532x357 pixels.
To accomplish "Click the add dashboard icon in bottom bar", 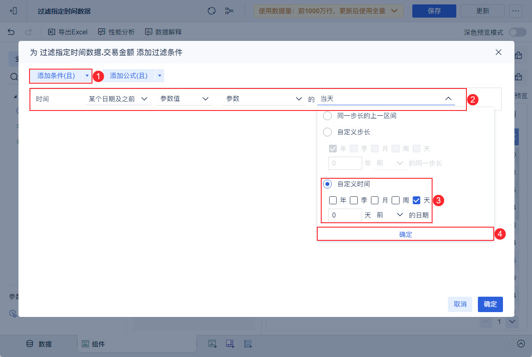I will click(230, 344).
